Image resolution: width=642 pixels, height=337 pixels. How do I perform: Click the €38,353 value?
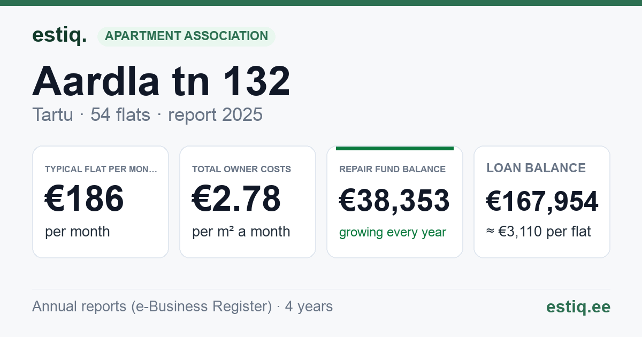pyautogui.click(x=394, y=201)
